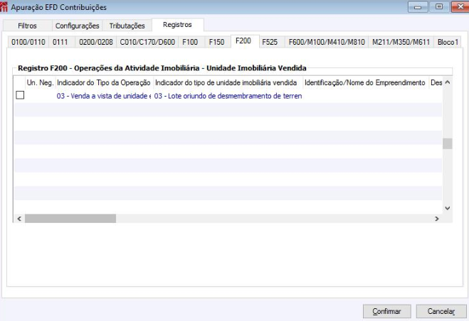This screenshot has height=321, width=469.
Task: Open the Filtros tab
Action: click(x=27, y=26)
